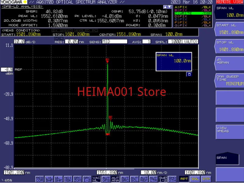Toggle the AUT CTR auto center indicator
244x183 pixels.
(x=153, y=179)
